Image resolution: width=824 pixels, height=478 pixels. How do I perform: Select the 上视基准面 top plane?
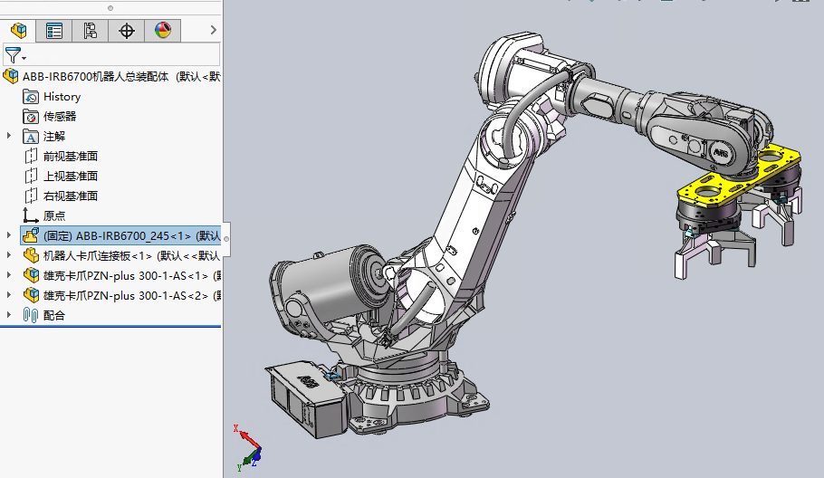click(x=71, y=177)
